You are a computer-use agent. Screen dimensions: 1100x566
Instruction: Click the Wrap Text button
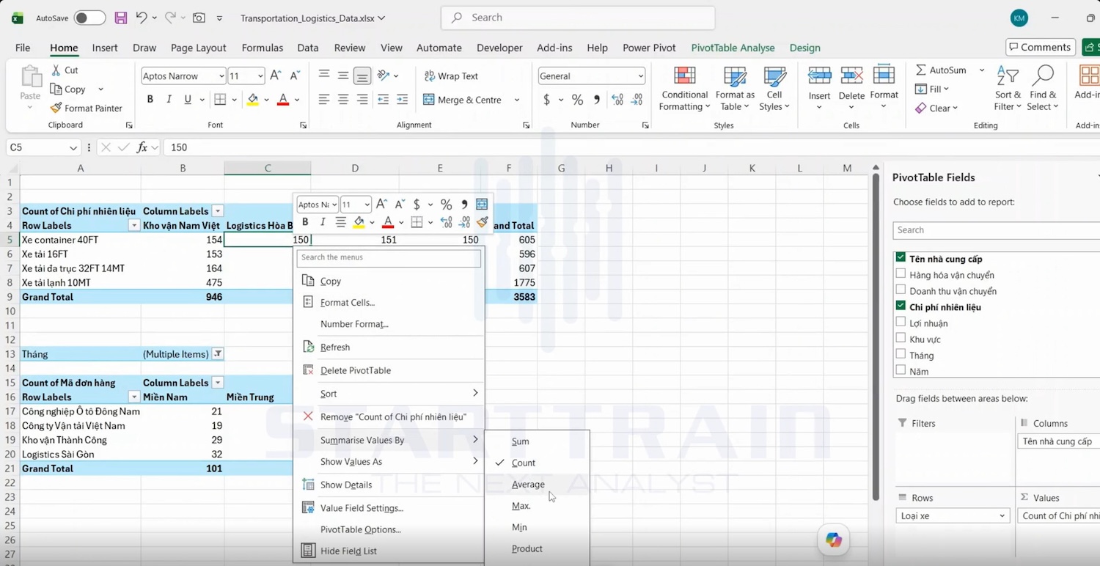pyautogui.click(x=451, y=76)
